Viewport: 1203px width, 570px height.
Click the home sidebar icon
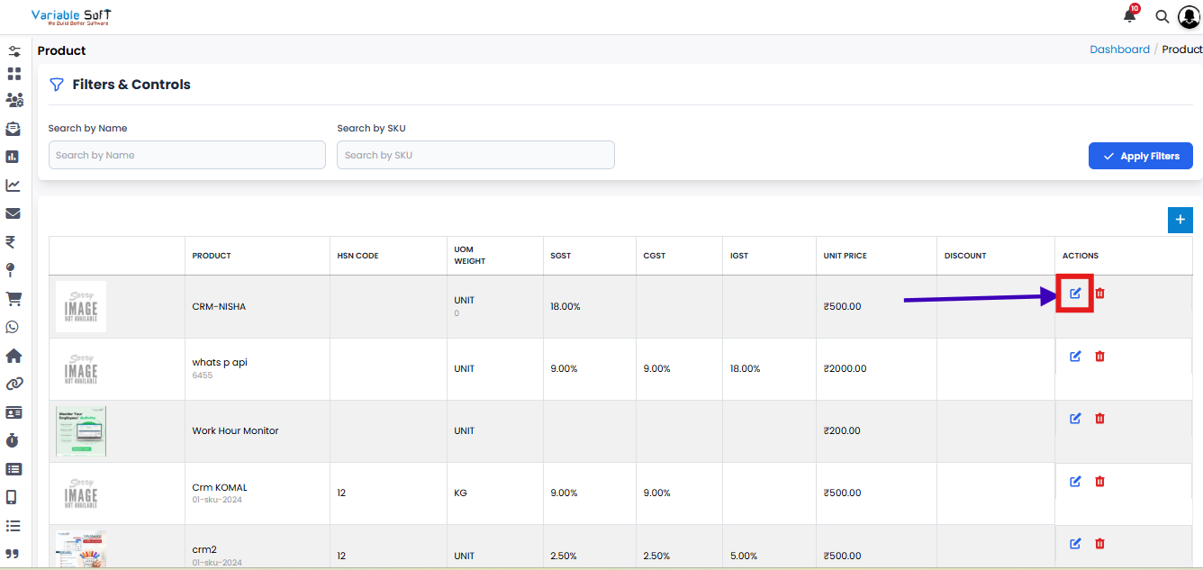pos(13,356)
